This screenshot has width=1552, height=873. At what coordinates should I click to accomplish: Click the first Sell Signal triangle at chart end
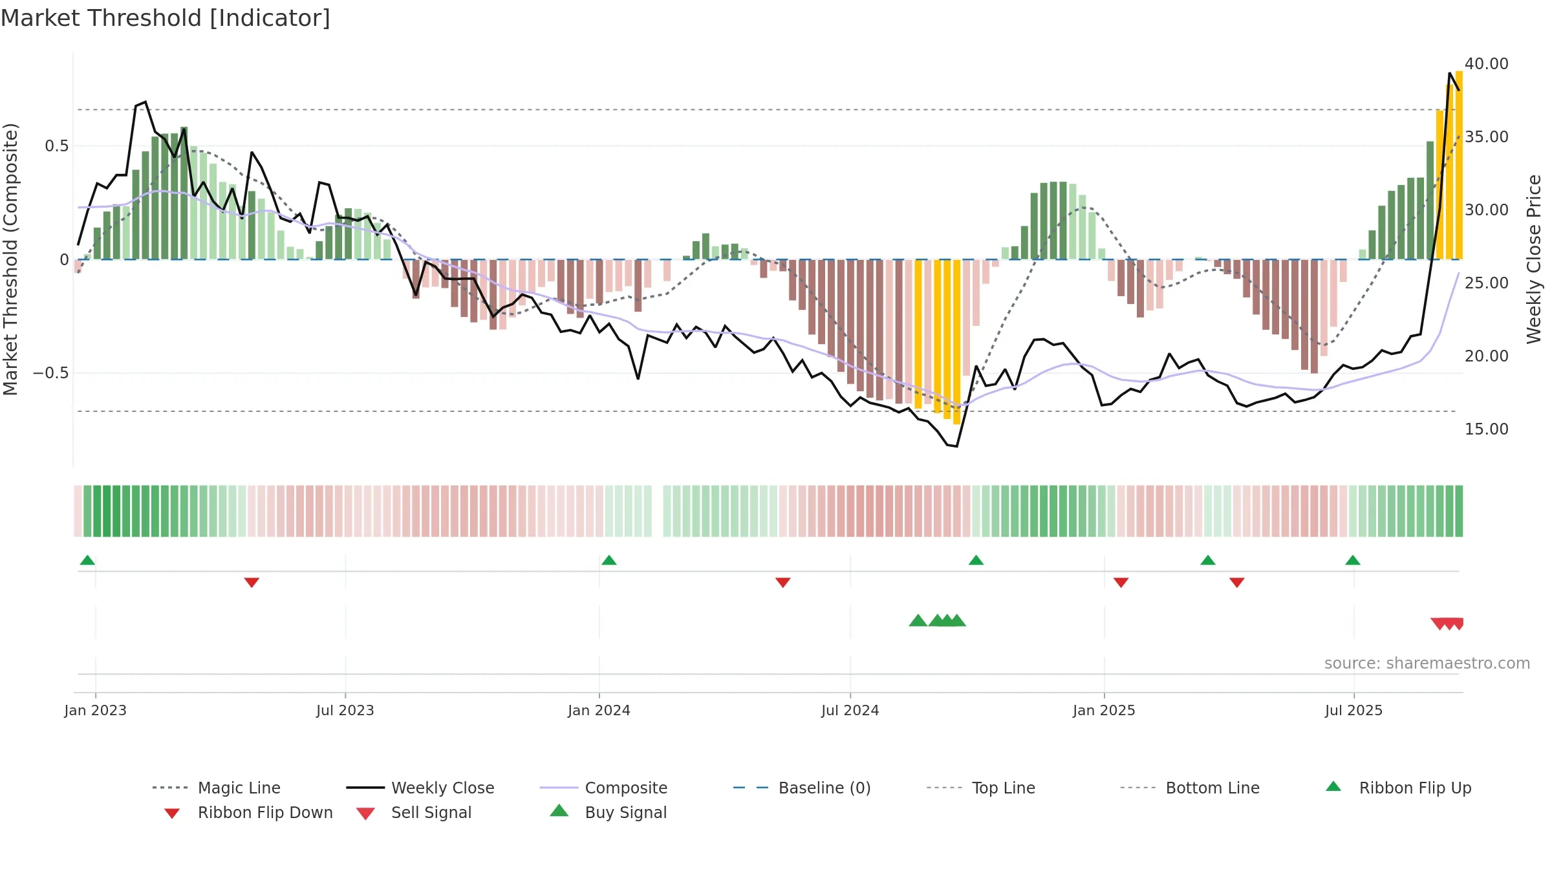[1439, 624]
